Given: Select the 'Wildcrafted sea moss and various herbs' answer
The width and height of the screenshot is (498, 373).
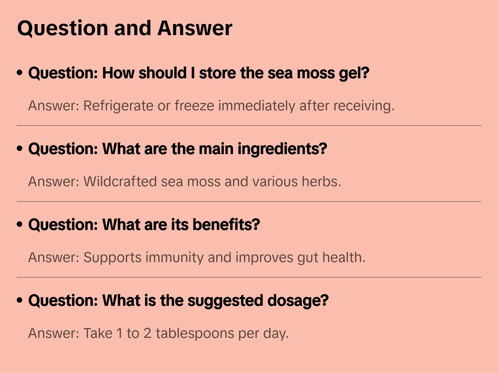Looking at the screenshot, I should [184, 182].
